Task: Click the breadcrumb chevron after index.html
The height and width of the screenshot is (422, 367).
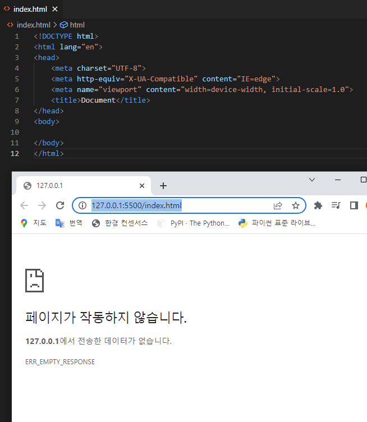Action: click(x=55, y=25)
